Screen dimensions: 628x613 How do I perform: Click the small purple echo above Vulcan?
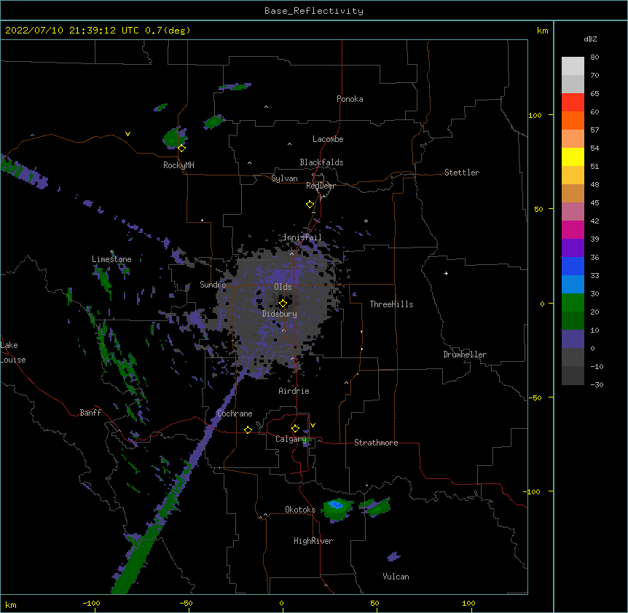393,556
